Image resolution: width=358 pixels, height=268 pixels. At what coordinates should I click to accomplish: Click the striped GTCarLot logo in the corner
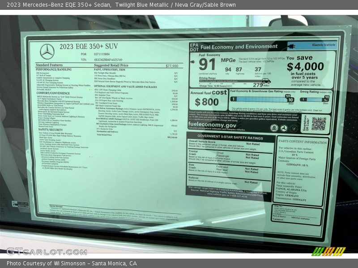point(328,251)
